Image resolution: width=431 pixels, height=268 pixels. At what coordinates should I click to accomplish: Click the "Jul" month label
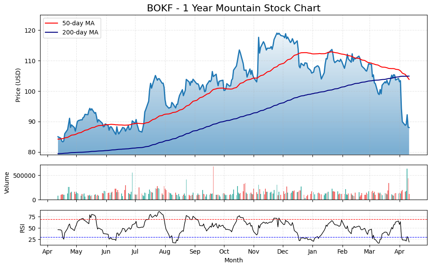135,252
